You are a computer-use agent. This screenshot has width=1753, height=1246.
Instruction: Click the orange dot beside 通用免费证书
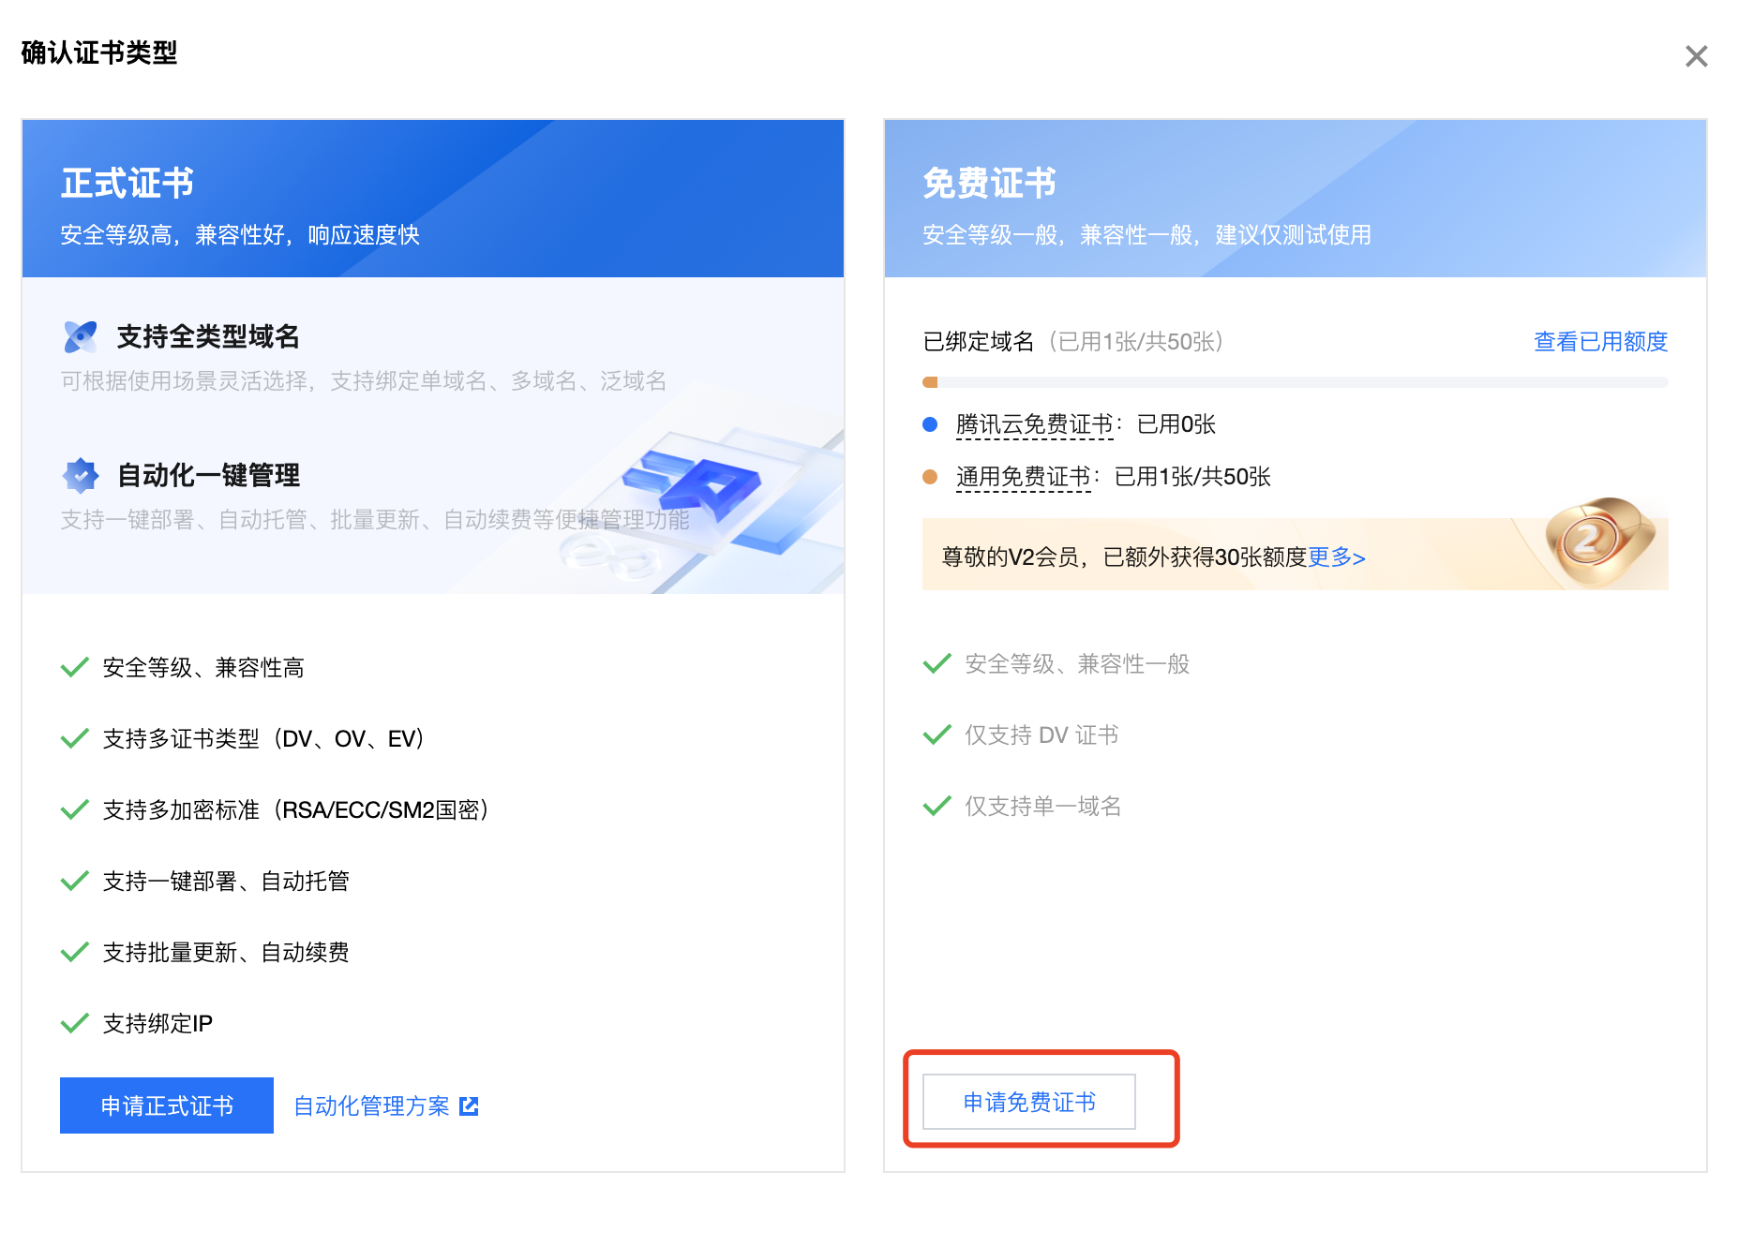click(929, 476)
